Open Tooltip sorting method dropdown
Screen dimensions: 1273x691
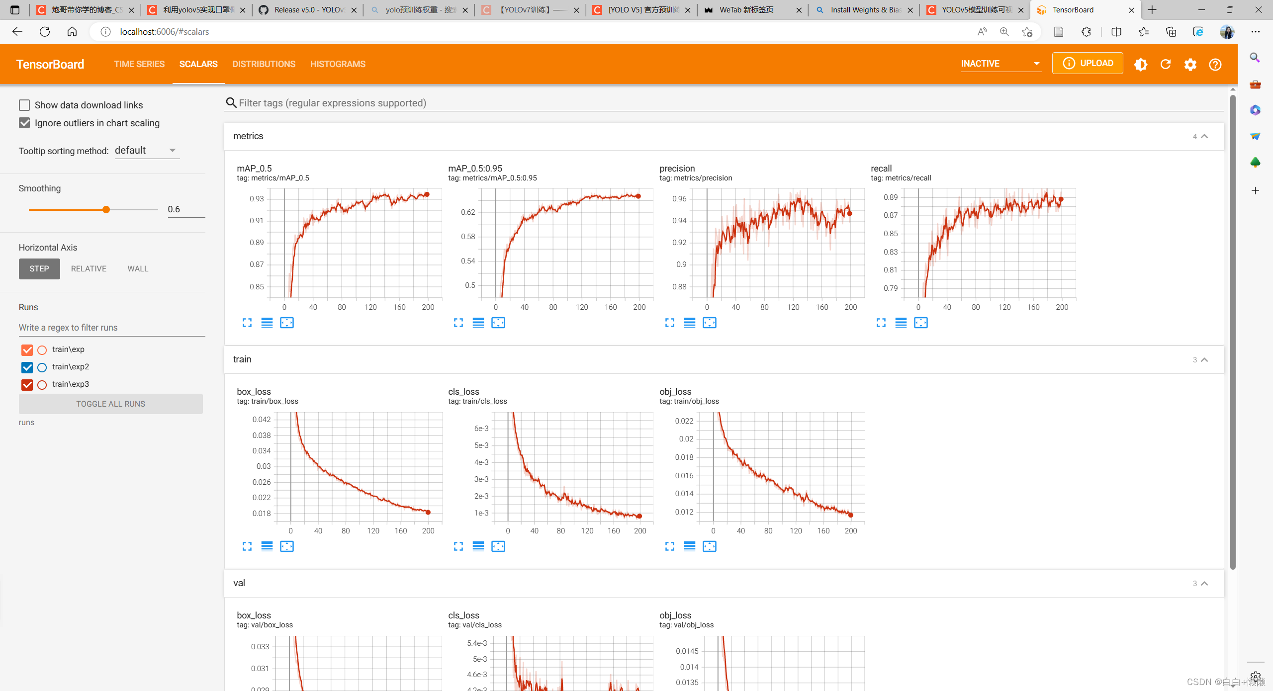point(147,150)
